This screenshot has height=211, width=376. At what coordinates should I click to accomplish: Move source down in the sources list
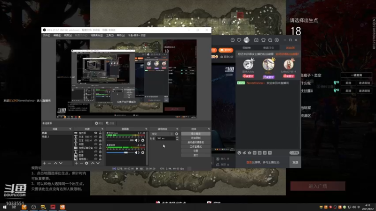(x=98, y=163)
